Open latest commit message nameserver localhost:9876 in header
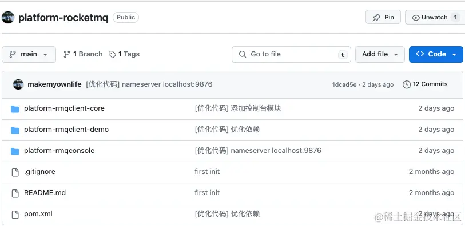This screenshot has height=226, width=465. coord(149,84)
